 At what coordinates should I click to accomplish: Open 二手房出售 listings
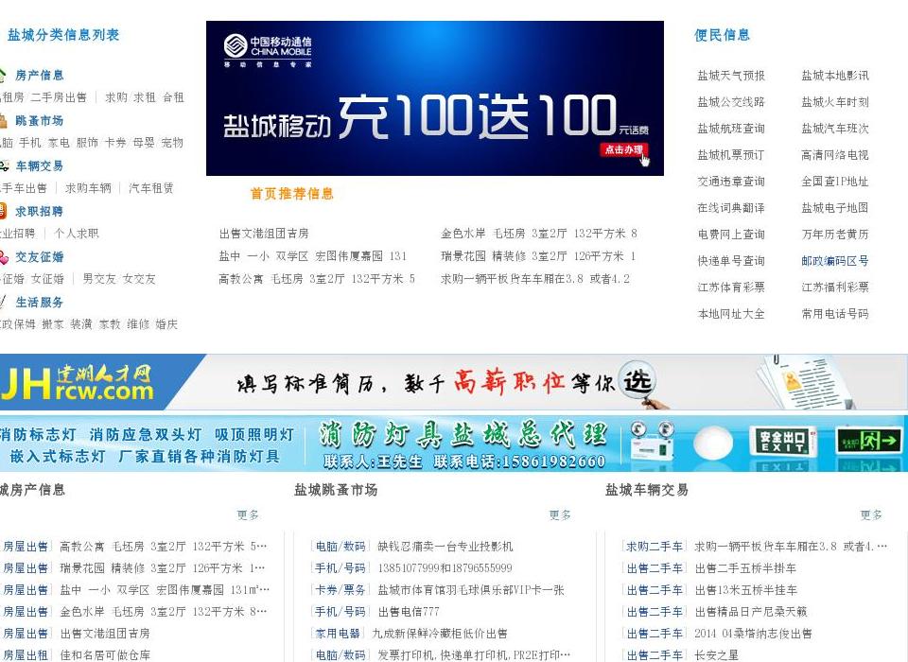pyautogui.click(x=59, y=97)
